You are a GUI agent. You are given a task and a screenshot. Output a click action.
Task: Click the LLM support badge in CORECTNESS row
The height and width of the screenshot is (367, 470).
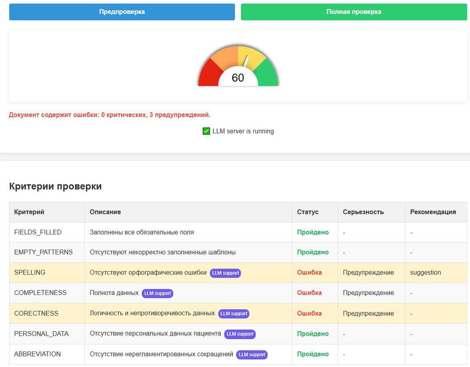click(234, 314)
